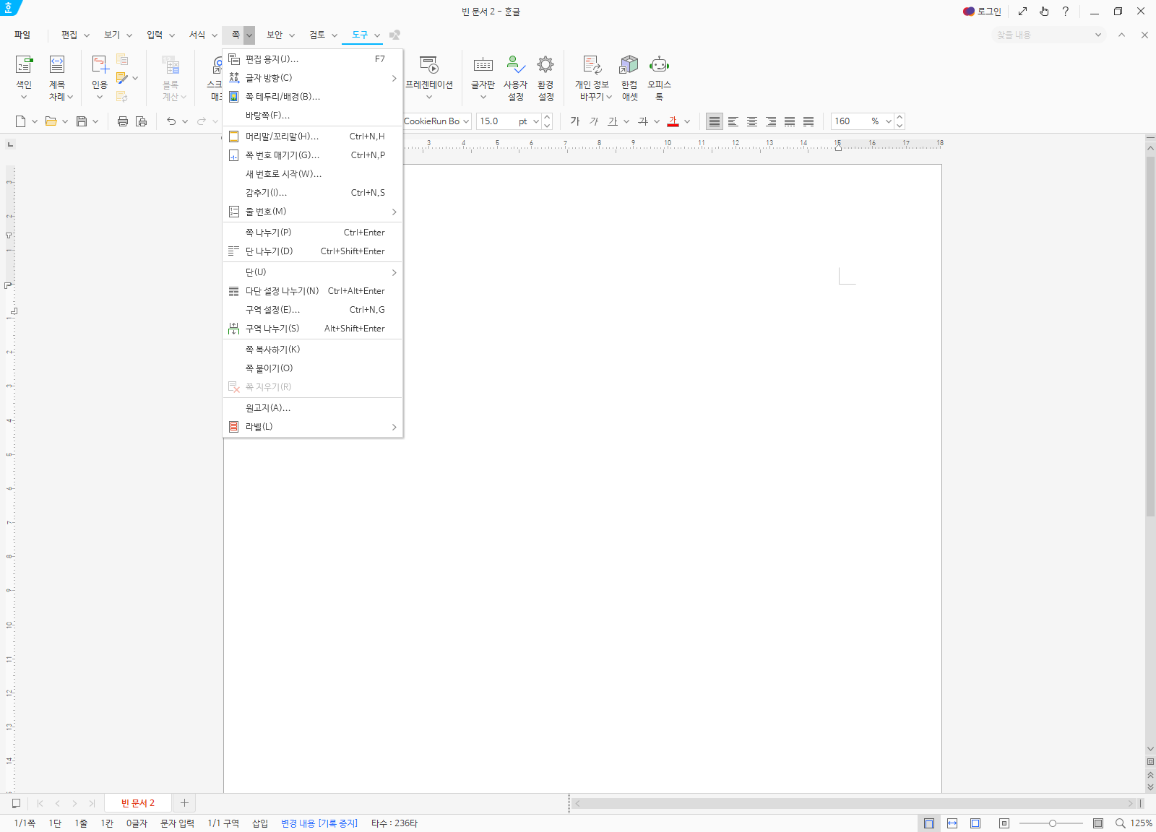Select left alignment button
1156x832 pixels.
(733, 121)
